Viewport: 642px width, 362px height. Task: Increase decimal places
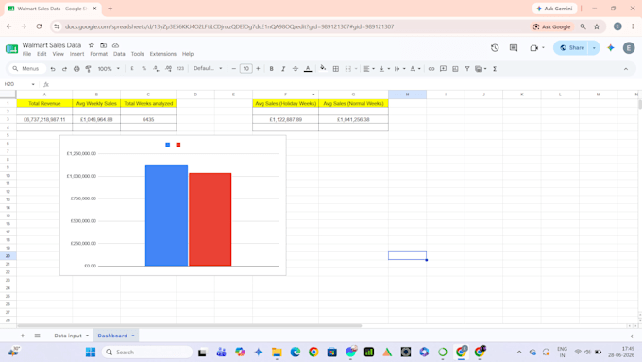(168, 69)
